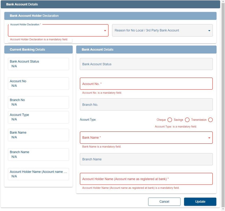Click the Branch Name input field
Viewport: 225px width, 211px height.
pos(146,159)
